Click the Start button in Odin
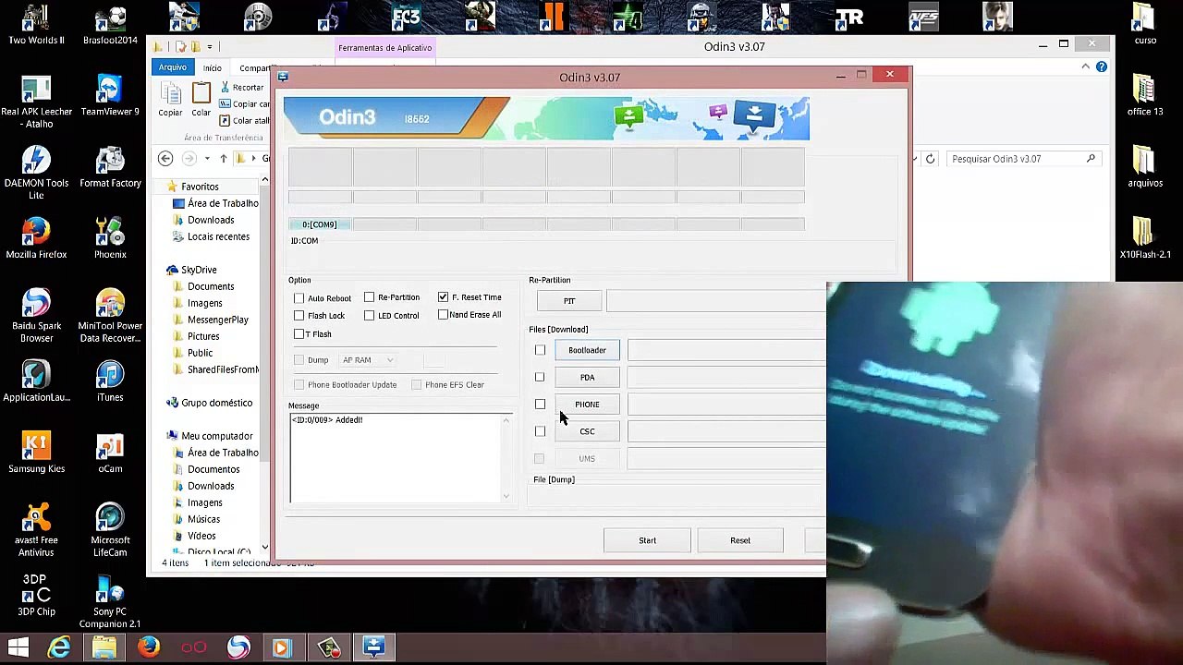The height and width of the screenshot is (665, 1183). pyautogui.click(x=647, y=540)
